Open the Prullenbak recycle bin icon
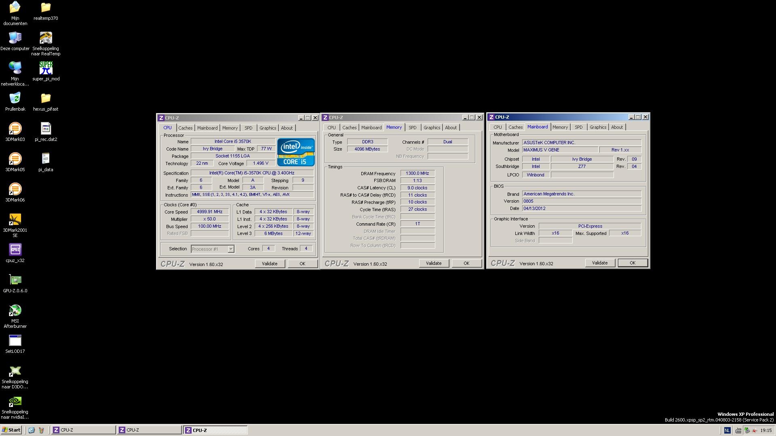This screenshot has width=776, height=436. pos(15,99)
